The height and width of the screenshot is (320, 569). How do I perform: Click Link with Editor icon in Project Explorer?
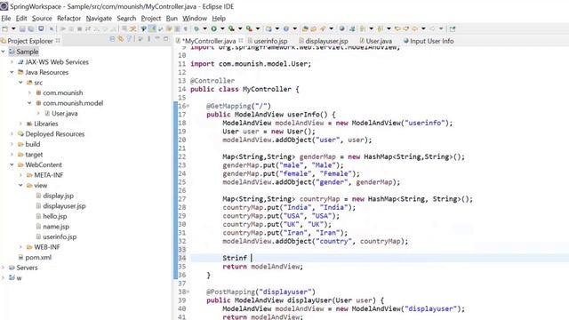tap(121, 39)
